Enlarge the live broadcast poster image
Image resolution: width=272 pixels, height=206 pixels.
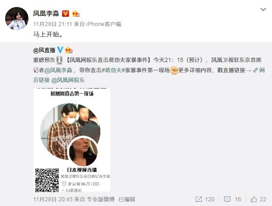[x=72, y=140]
